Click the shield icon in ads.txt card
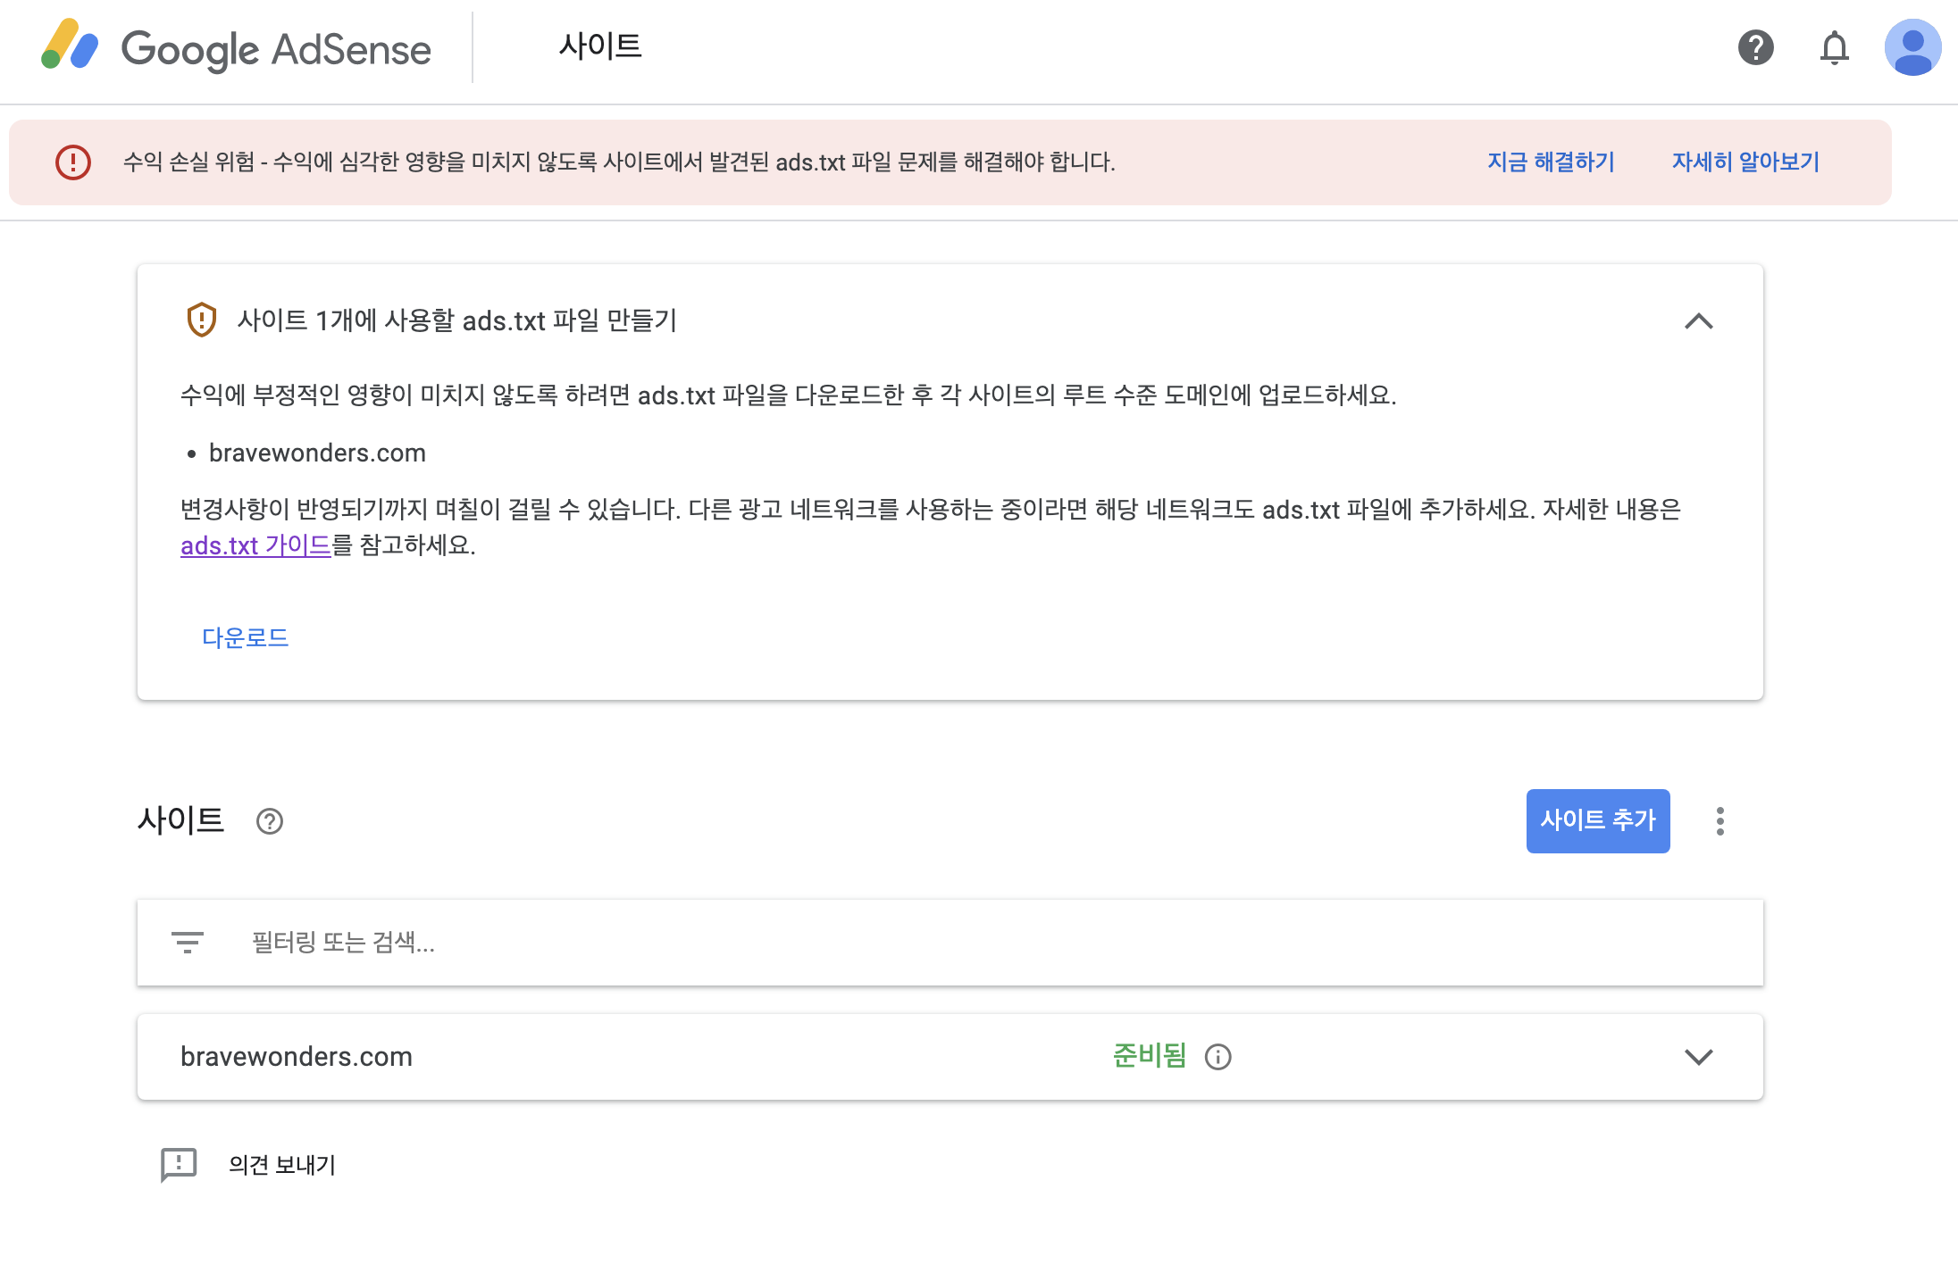 [202, 320]
